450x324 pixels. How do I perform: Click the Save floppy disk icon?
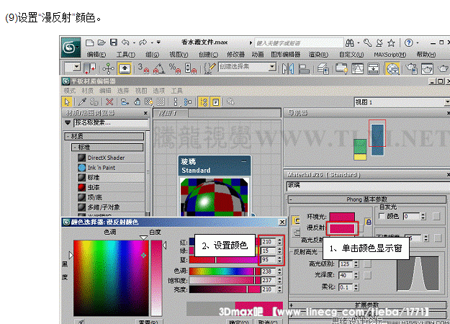tap(114, 42)
